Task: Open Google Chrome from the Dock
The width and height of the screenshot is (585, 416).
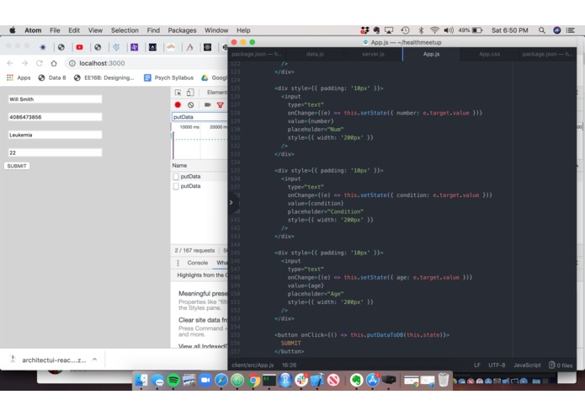Action: pos(253,380)
